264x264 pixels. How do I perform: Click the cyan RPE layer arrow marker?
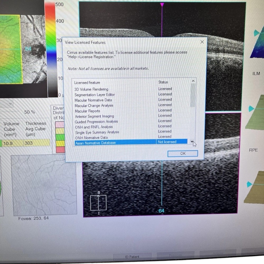pyautogui.click(x=249, y=184)
